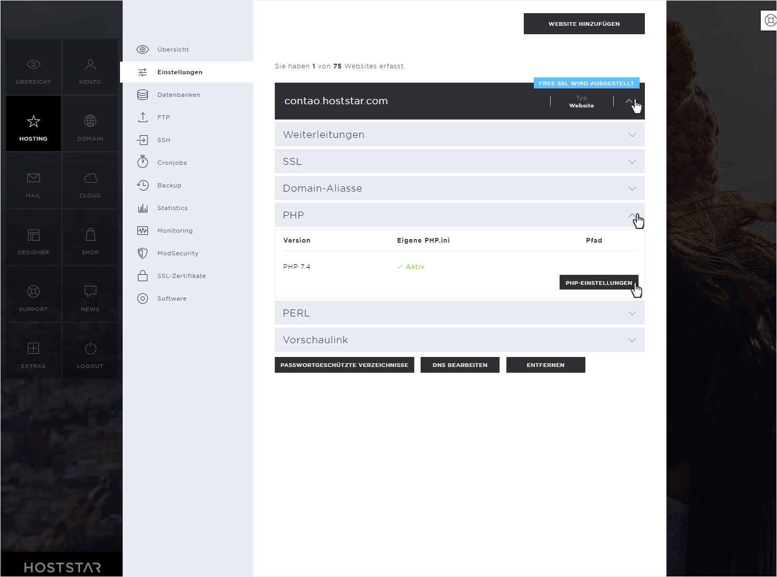
Task: Open Statistics menu item
Action: (x=172, y=208)
